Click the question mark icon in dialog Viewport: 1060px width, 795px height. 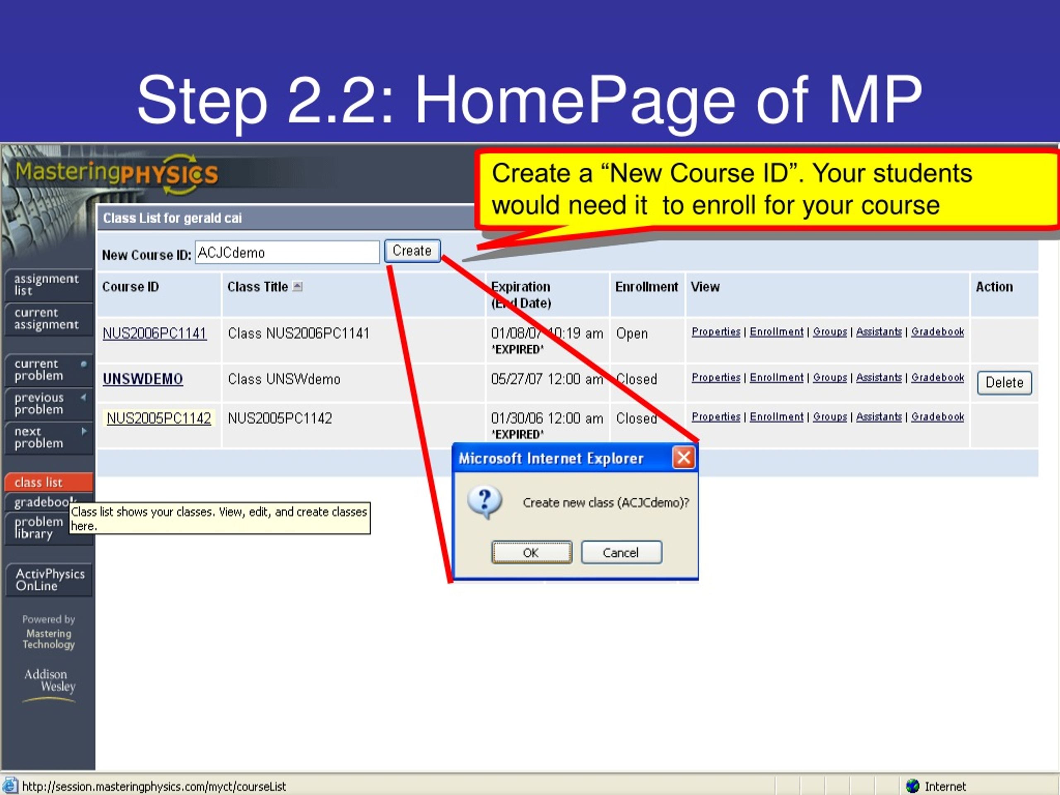click(485, 503)
